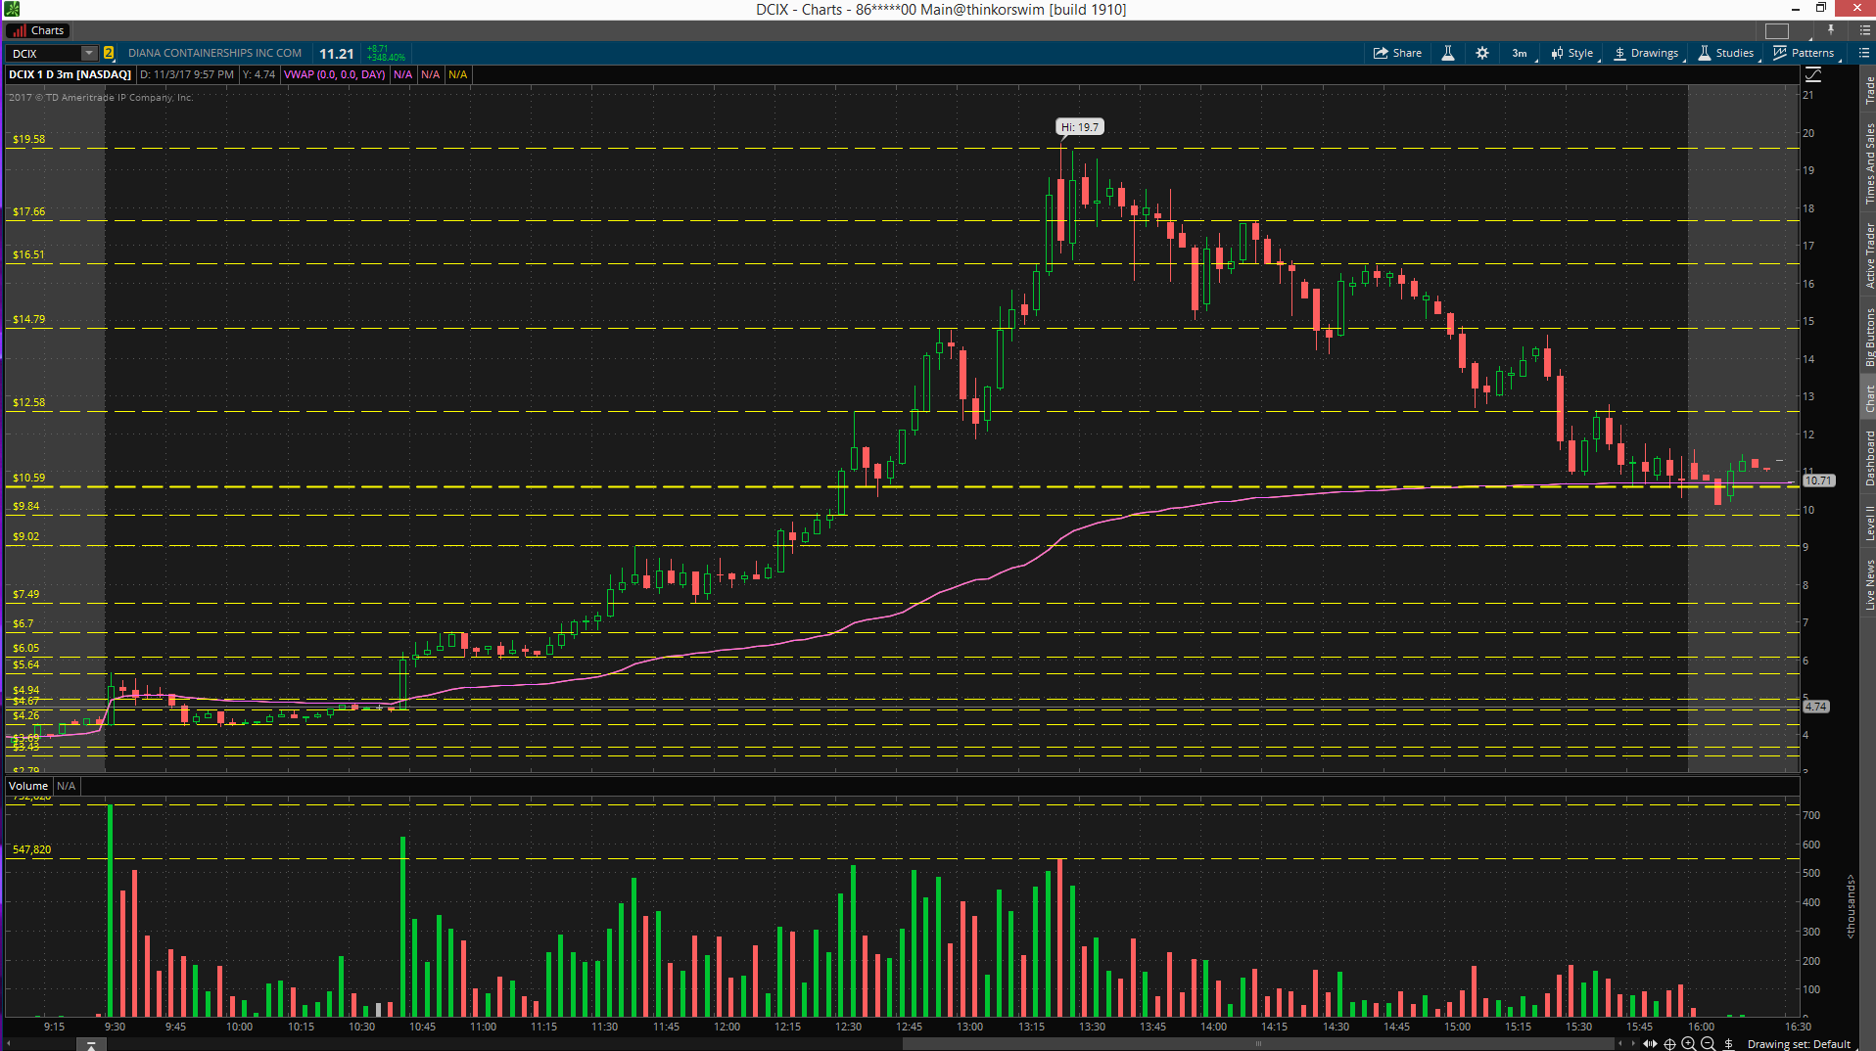Open the Times And Sales side tab
Image resolution: width=1876 pixels, height=1051 pixels.
tap(1868, 163)
